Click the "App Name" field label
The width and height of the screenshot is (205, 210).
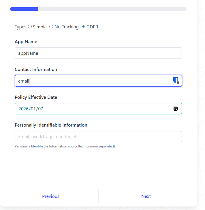26,42
